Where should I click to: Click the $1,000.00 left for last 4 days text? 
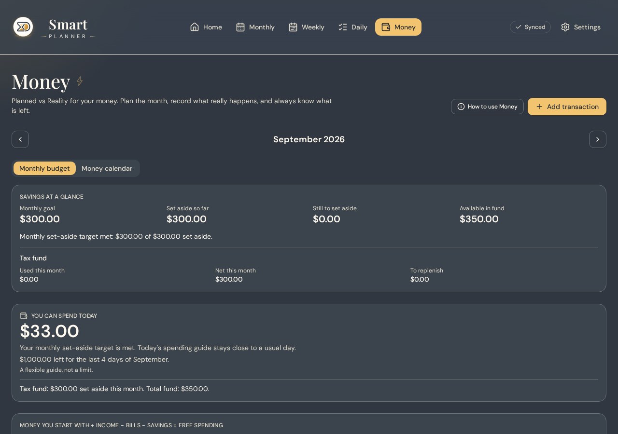(94, 359)
